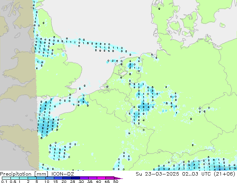
Task: Click the legend value '50'
Action: (x=116, y=182)
